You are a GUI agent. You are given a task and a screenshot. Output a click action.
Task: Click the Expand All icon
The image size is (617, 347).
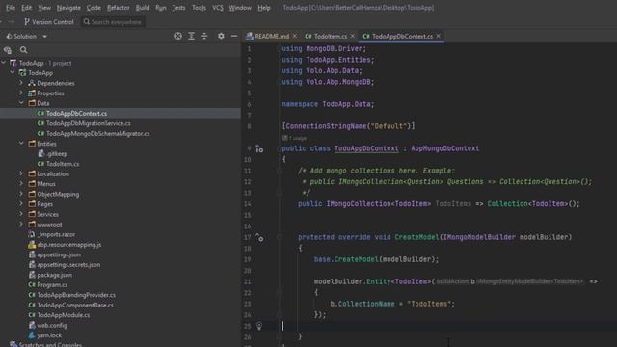(191, 36)
